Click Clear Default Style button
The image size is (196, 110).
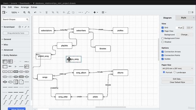coord(177,82)
